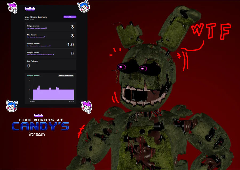Click the green 'Average Viewers' chart heading
The height and width of the screenshot is (170, 240).
click(33, 76)
